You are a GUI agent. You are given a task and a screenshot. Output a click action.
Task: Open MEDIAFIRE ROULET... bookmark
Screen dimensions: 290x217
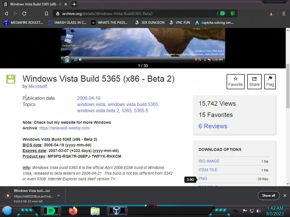coord(24,23)
